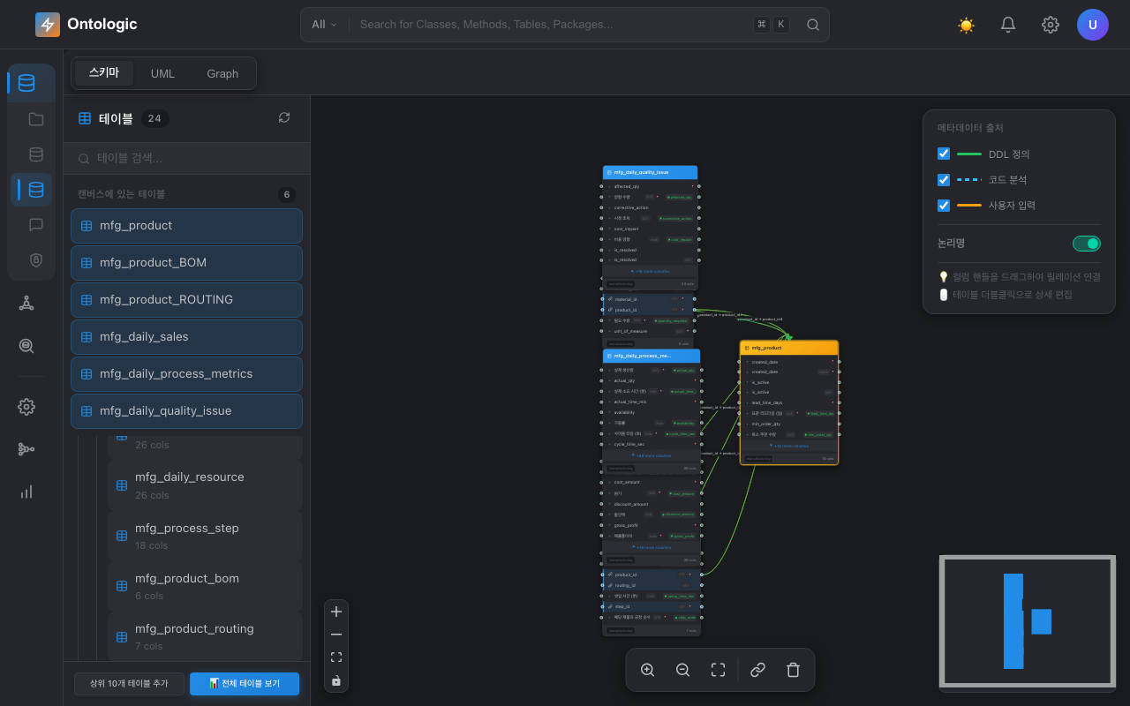Switch to the Graph tab
Screen dimensions: 1130x706
pos(222,73)
